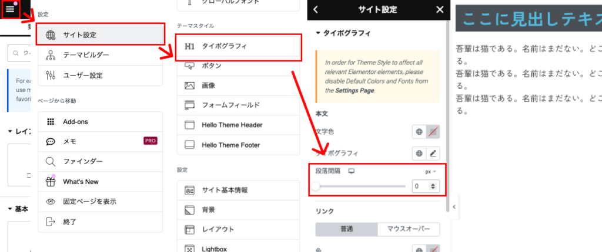Click the globe icon beside the タイポグラフィ row
The height and width of the screenshot is (252, 602).
coord(419,154)
